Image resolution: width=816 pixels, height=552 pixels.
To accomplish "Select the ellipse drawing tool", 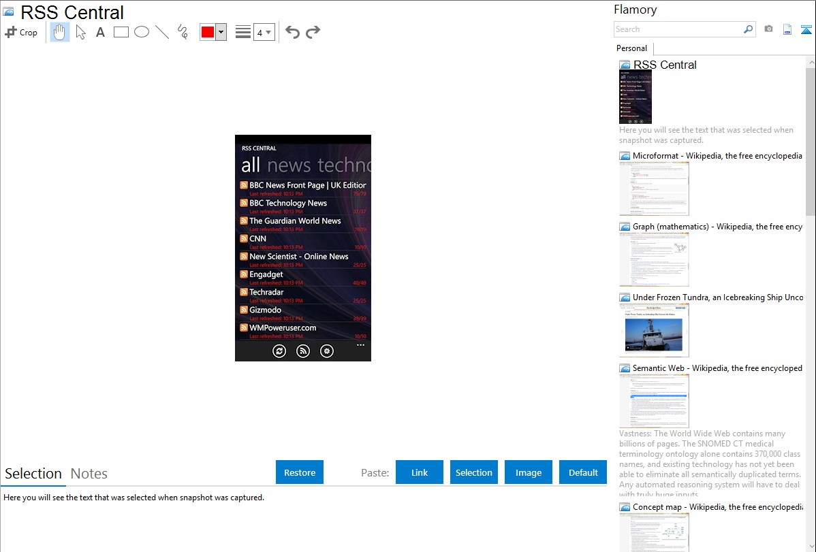I will [142, 32].
